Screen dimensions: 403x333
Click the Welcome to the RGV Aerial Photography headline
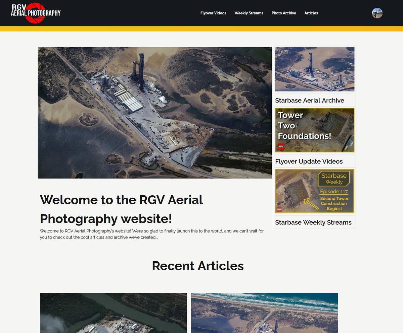pyautogui.click(x=122, y=209)
